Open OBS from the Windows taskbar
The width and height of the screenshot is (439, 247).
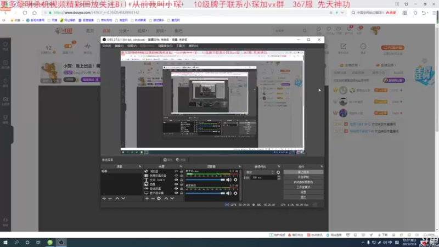click(61, 242)
